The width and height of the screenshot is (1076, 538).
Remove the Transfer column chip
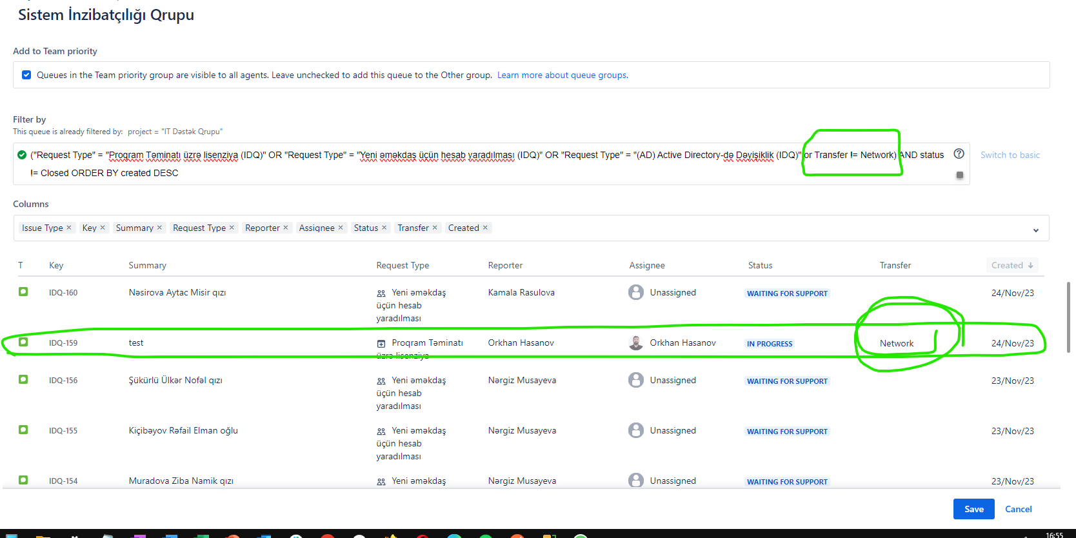[435, 228]
